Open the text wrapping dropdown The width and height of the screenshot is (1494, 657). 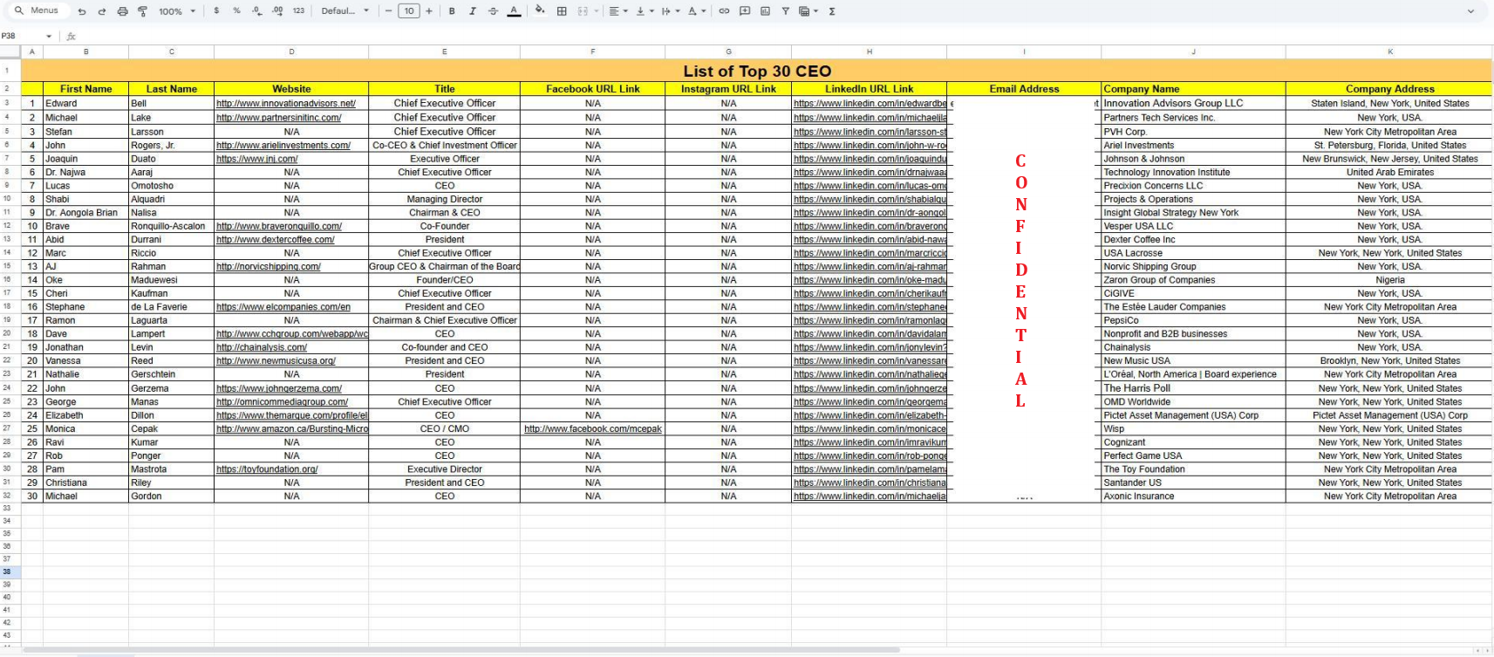670,11
